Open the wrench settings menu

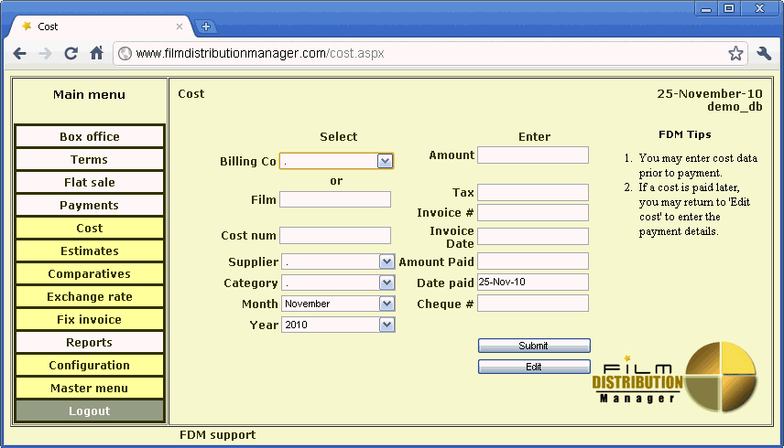click(764, 54)
